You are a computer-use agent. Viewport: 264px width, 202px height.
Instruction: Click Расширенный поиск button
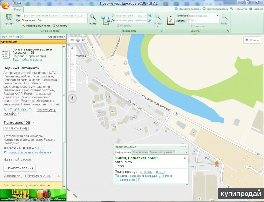point(36,26)
